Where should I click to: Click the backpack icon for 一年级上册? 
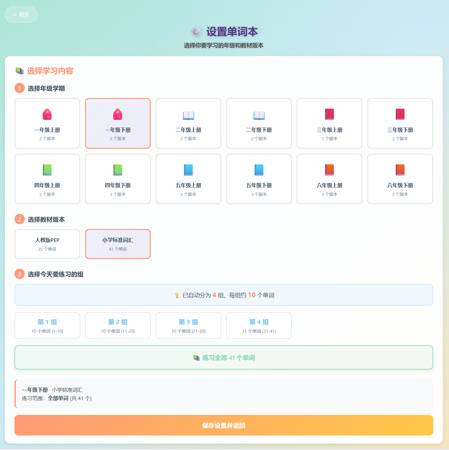pyautogui.click(x=47, y=114)
